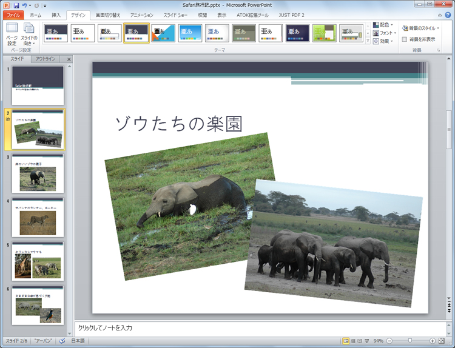Viewport: 455px width, 348px height.
Task: Apply the dark navy theme thumbnail
Action: click(x=297, y=33)
